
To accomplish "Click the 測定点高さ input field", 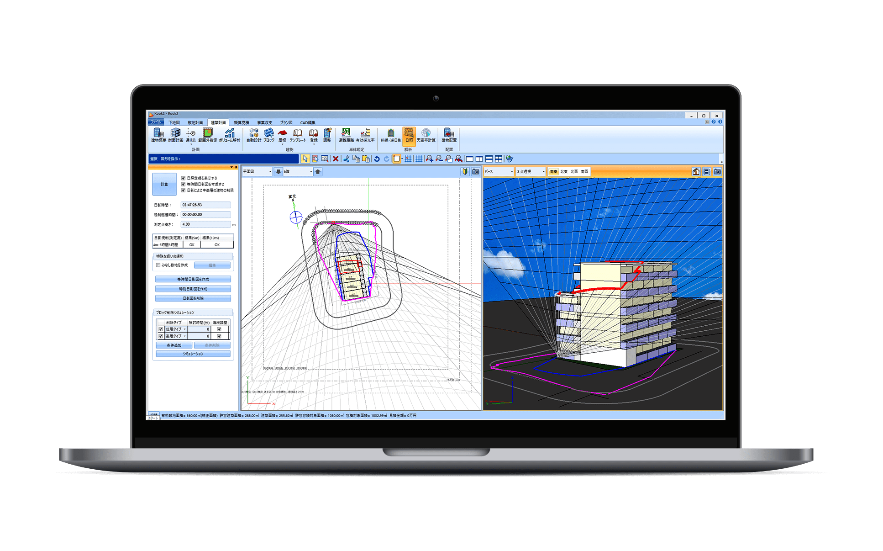I will click(205, 224).
